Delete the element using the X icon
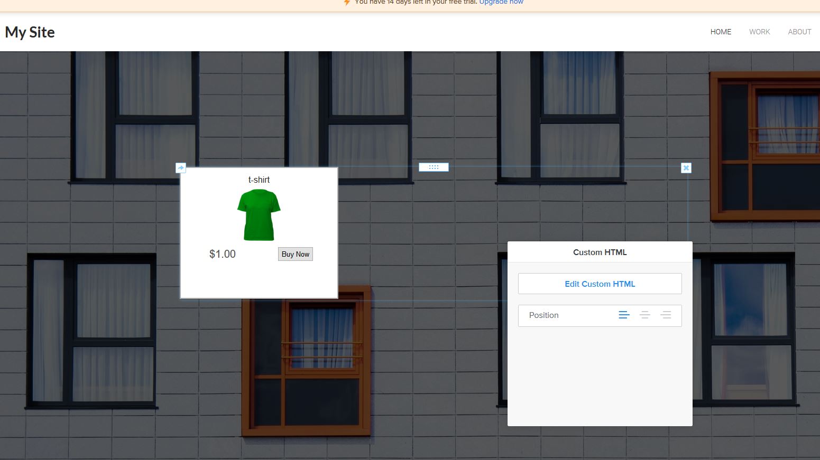 tap(686, 168)
